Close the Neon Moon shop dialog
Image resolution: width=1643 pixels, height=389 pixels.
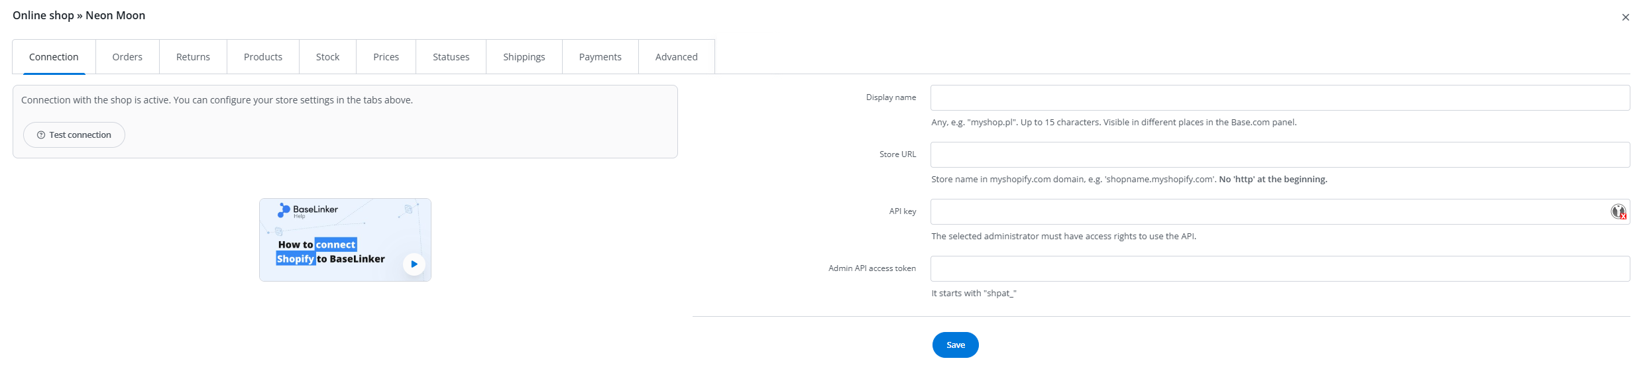1625,17
